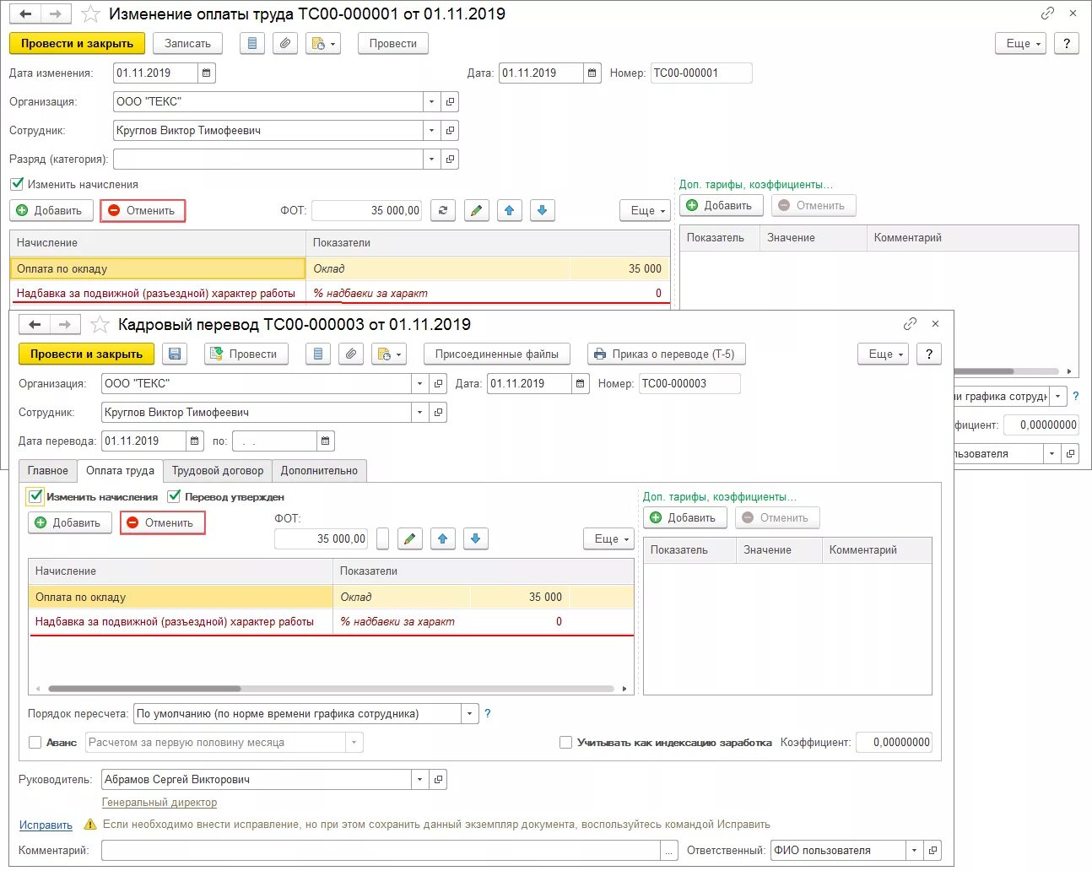Click Провести и закрыть in top window
This screenshot has height=871, width=1092.
77,43
